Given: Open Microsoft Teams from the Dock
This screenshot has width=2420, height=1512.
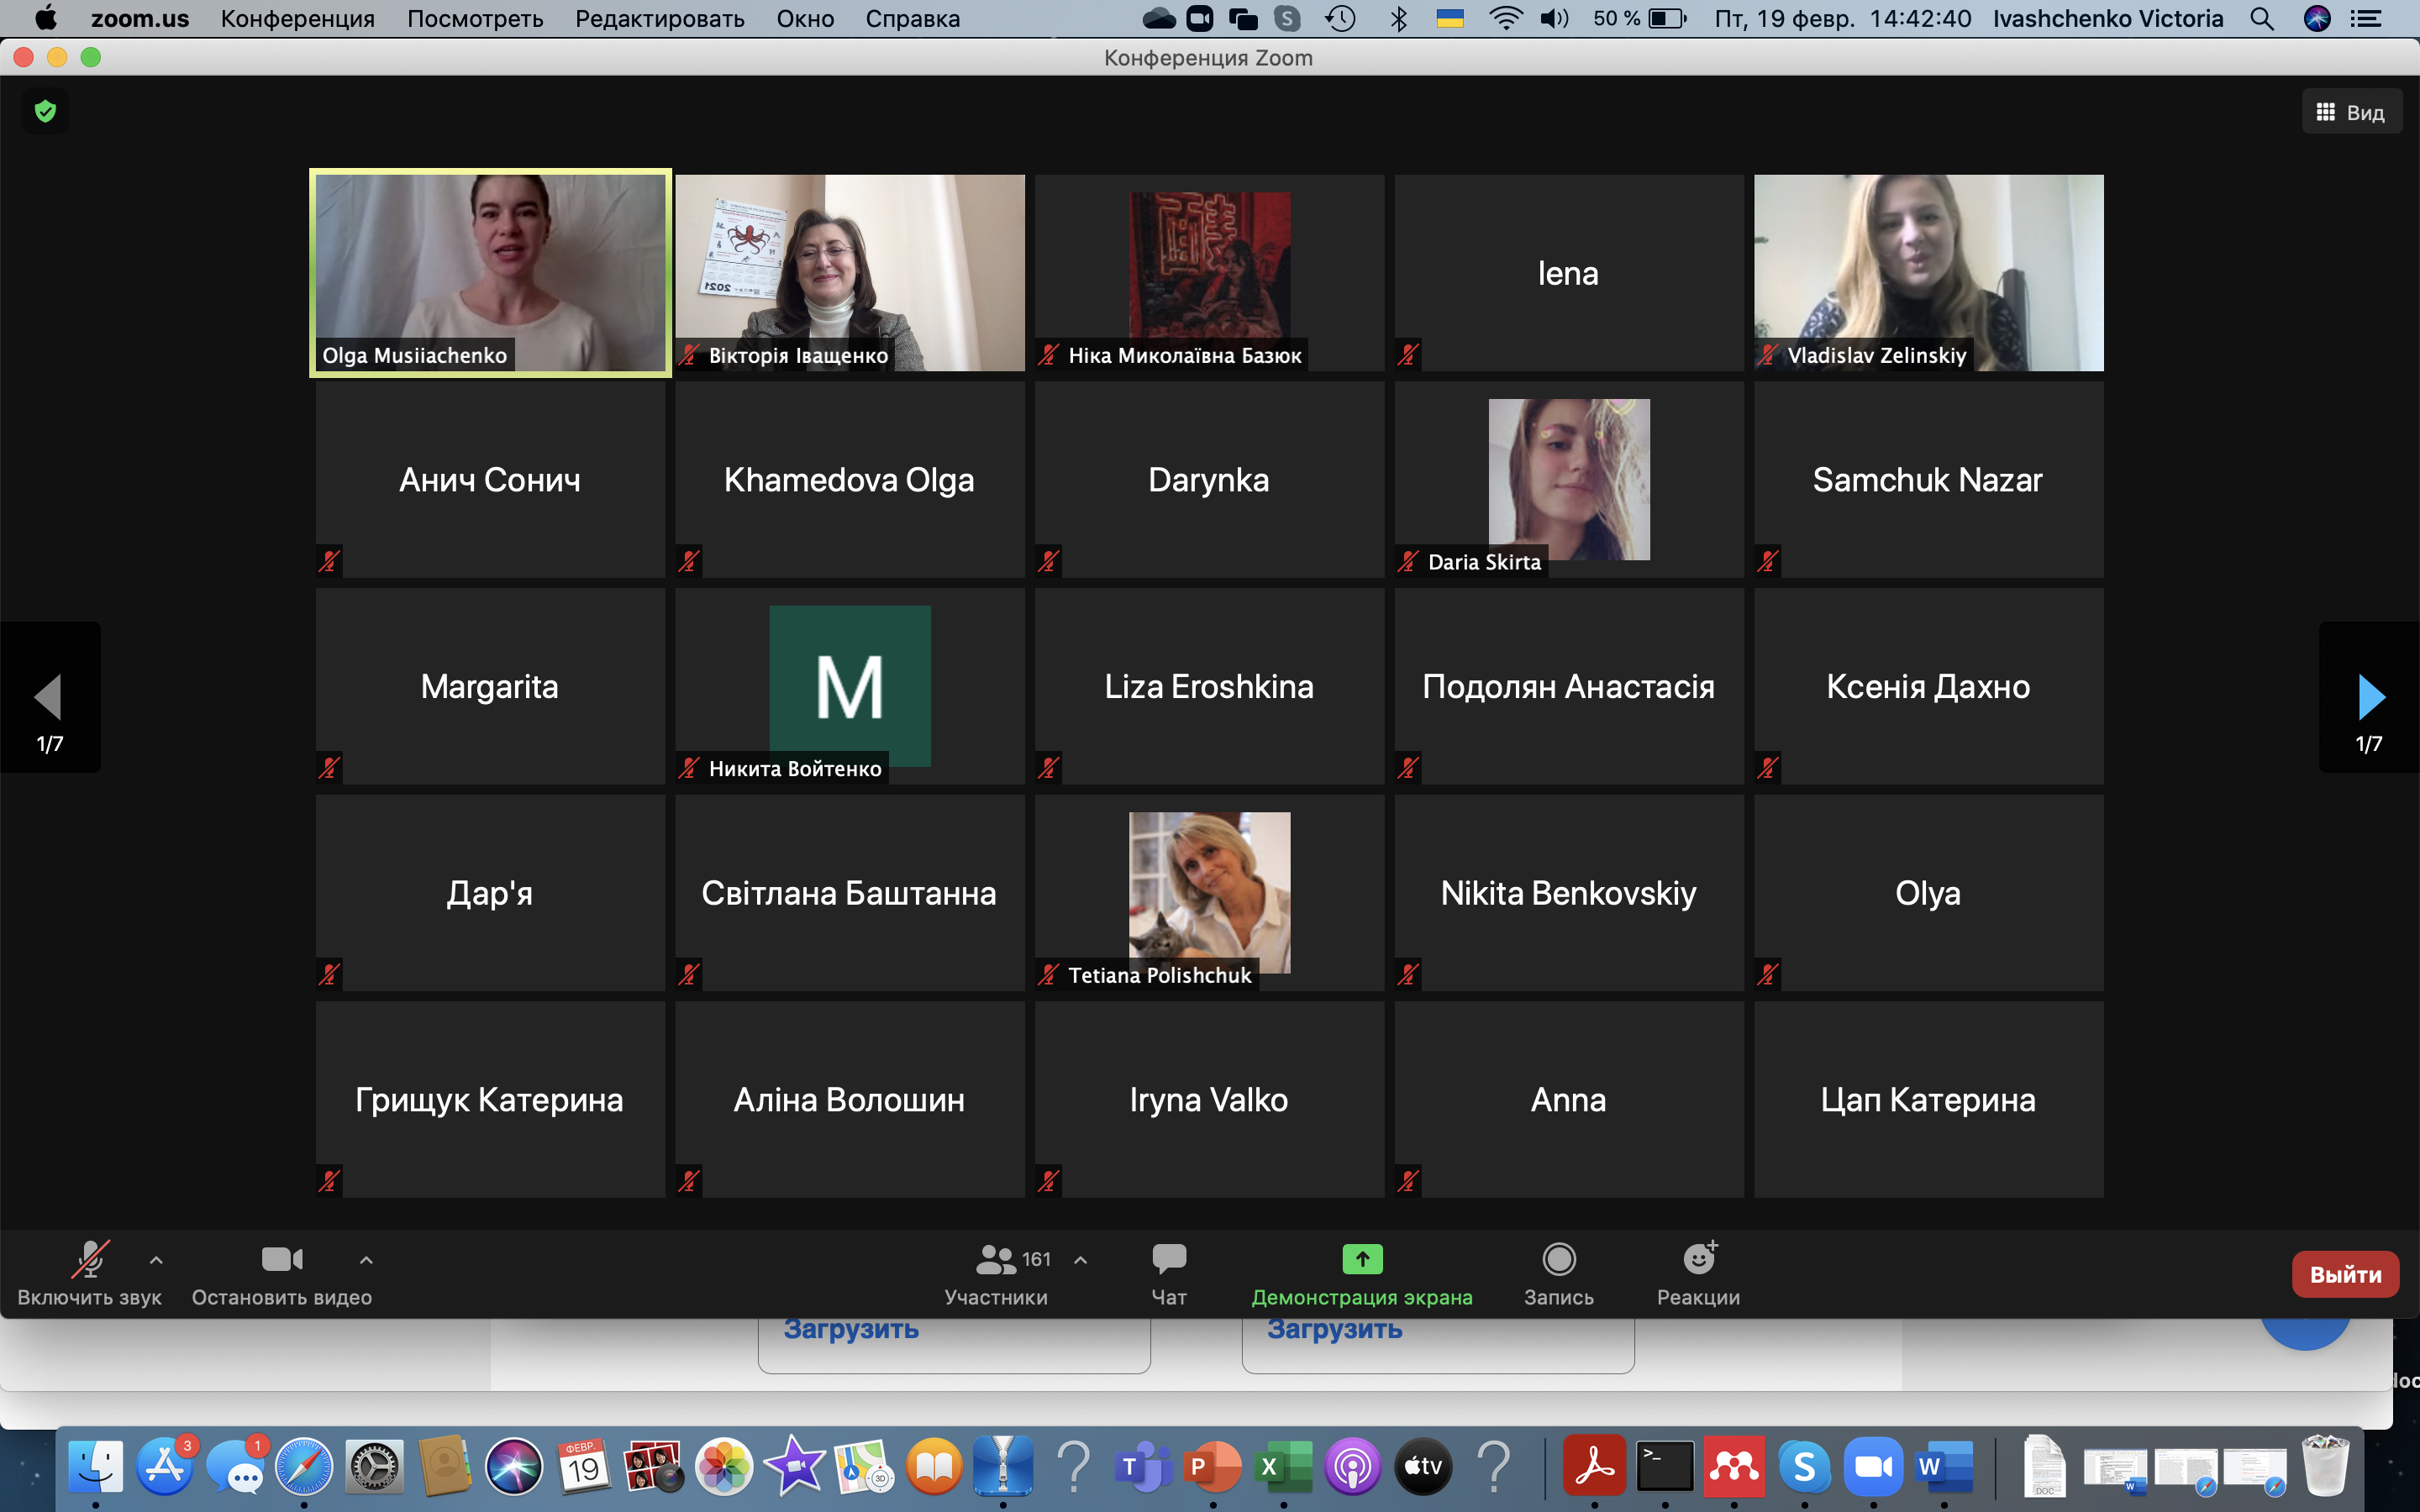Looking at the screenshot, I should coord(1143,1467).
